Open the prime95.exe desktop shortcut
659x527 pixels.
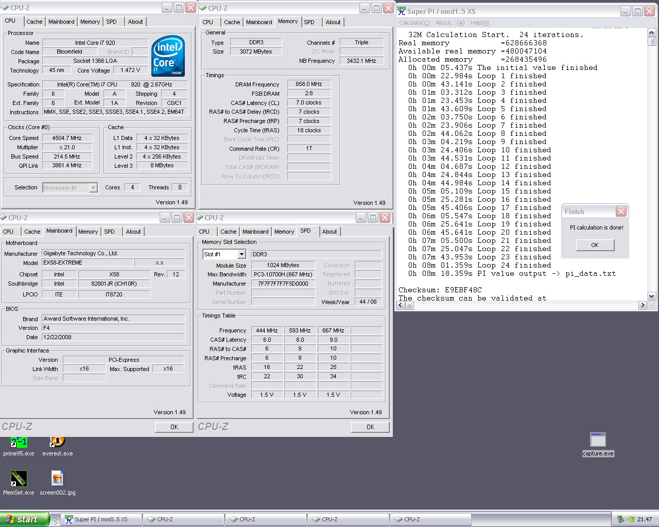19,446
